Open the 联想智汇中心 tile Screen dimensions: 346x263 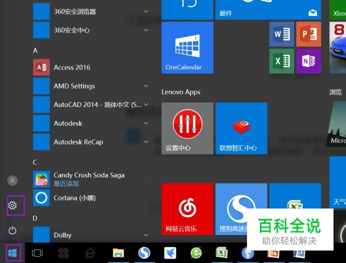[241, 128]
